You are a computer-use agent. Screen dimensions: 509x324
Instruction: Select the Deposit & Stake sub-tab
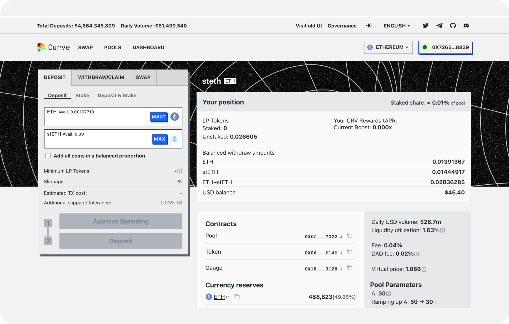pyautogui.click(x=117, y=96)
